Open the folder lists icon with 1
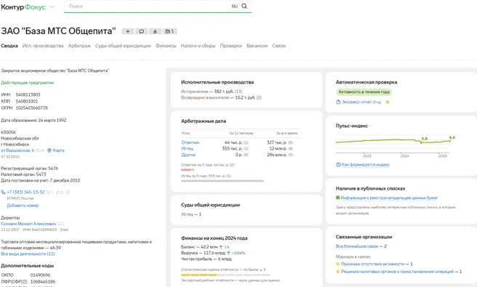Image resolution: width=477 pixels, height=287 pixels. pyautogui.click(x=169, y=31)
